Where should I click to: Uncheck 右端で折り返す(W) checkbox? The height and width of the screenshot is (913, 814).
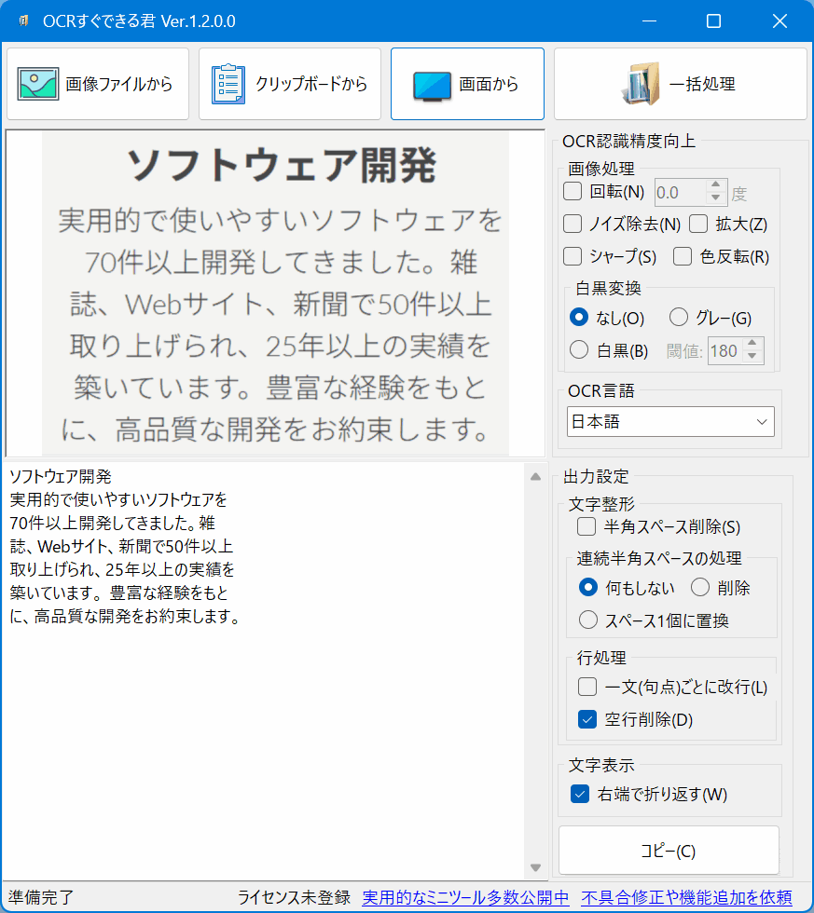[580, 794]
